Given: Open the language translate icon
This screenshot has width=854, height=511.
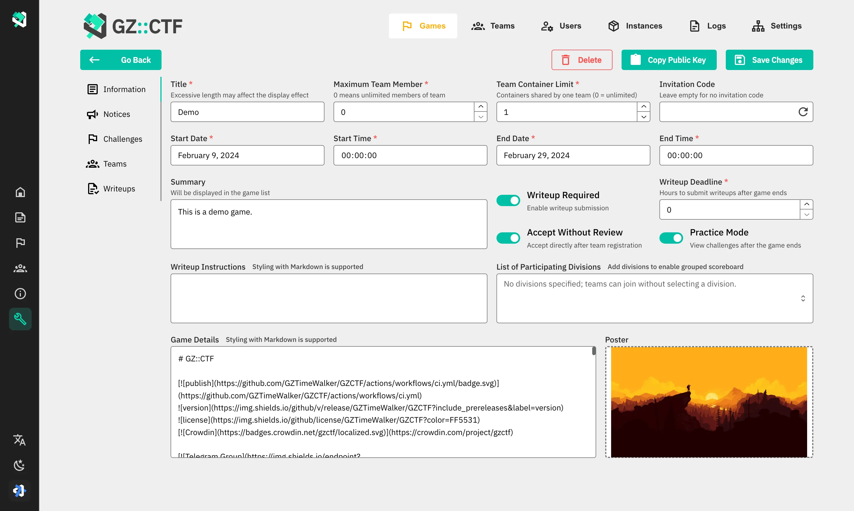Looking at the screenshot, I should coord(19,440).
